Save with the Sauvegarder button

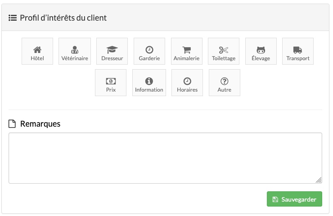point(294,199)
